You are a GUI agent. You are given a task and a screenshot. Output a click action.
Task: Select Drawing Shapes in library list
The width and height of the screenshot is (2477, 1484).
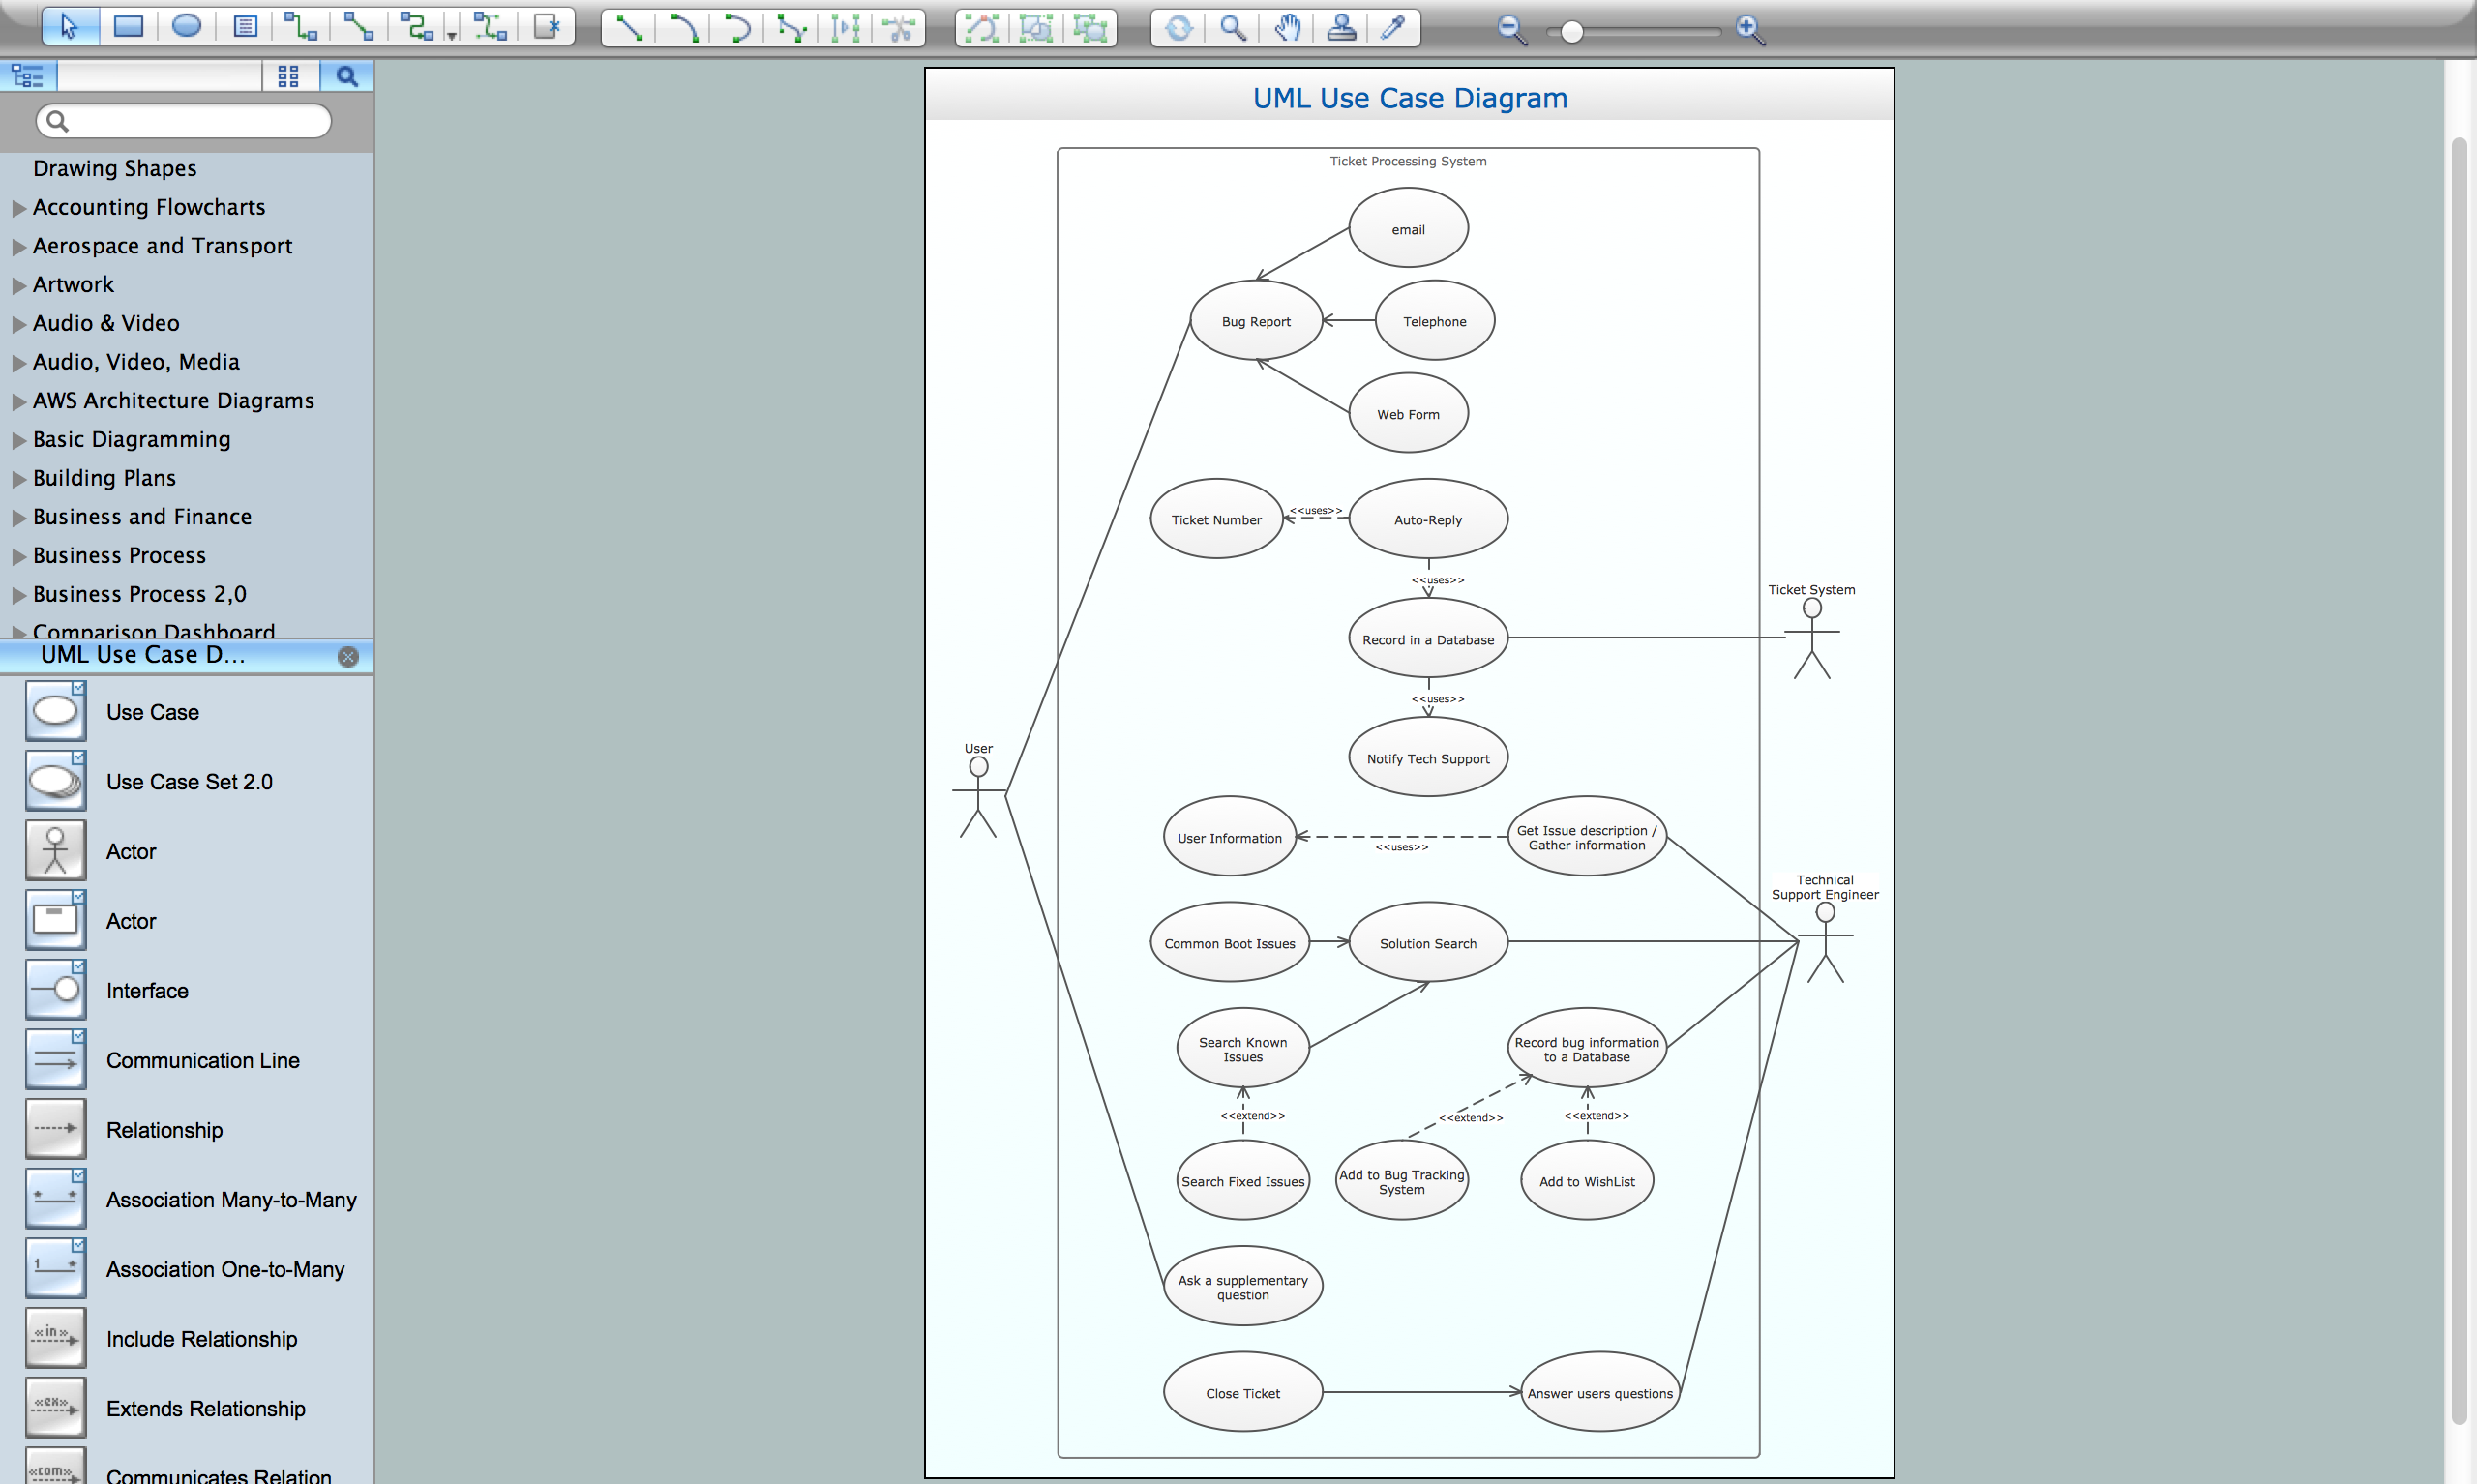(x=114, y=168)
